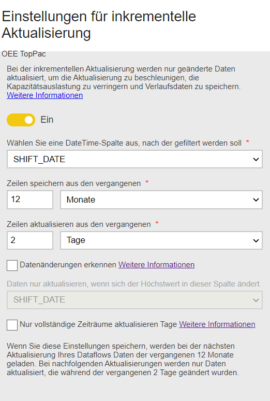Click the 'OEE TopPac' entity name
270x401 pixels.
[24, 54]
